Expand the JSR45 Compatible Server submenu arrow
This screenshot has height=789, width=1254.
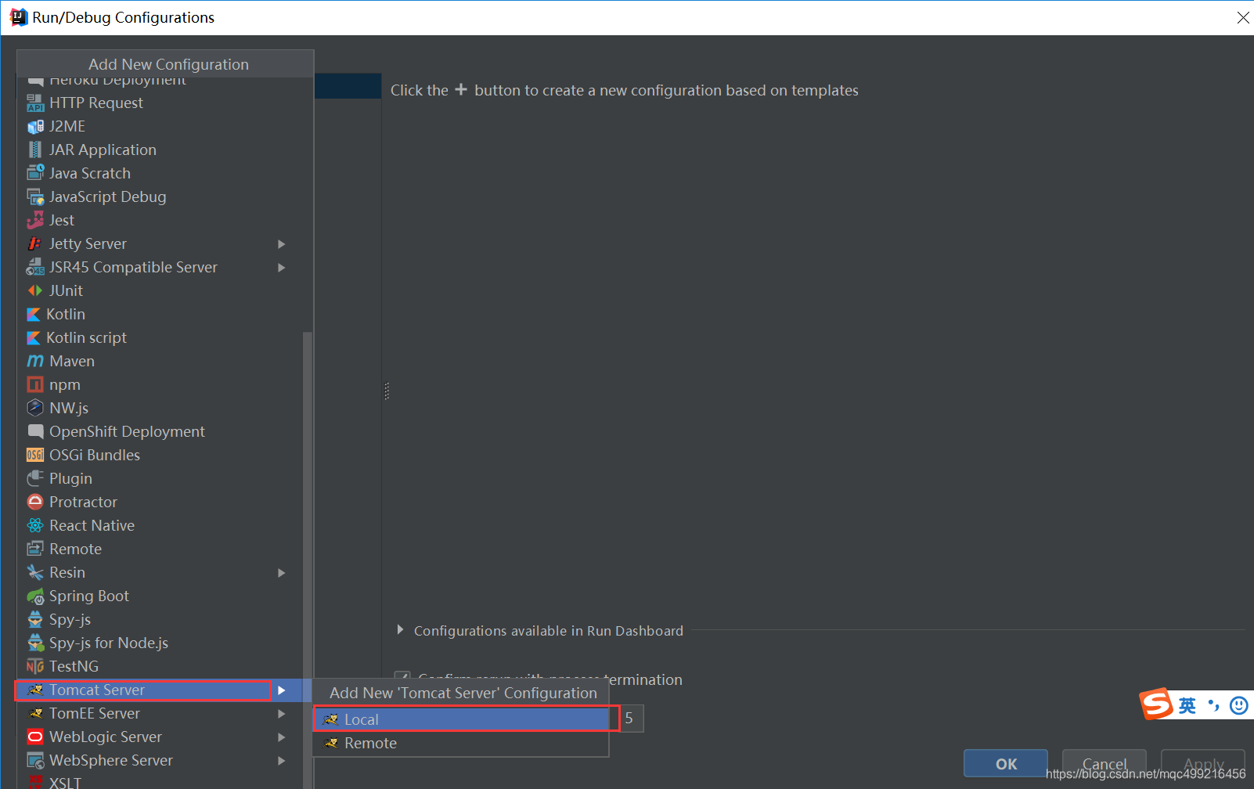[282, 267]
